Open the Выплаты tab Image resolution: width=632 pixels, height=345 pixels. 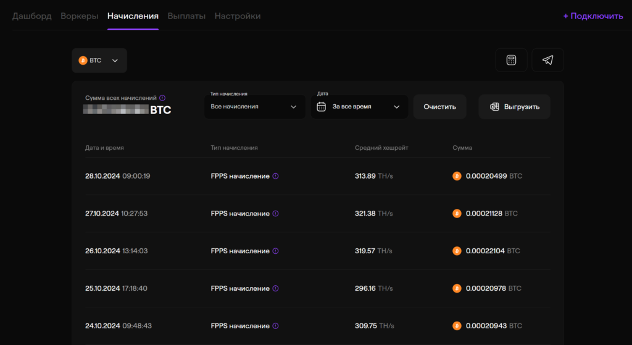coord(186,16)
